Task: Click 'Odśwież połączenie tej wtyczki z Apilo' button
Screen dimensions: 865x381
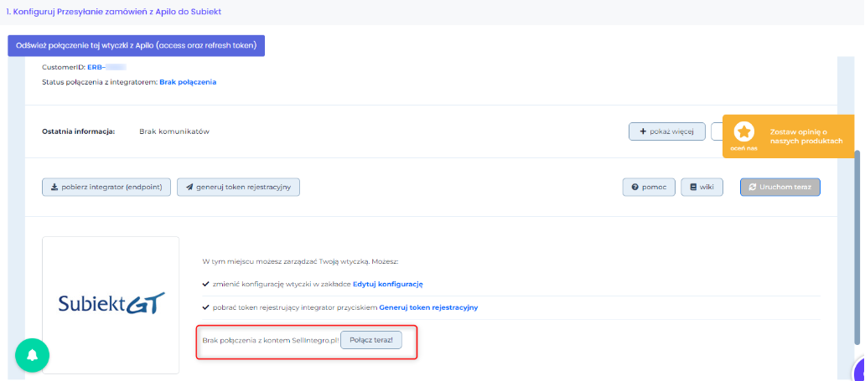Action: point(137,46)
